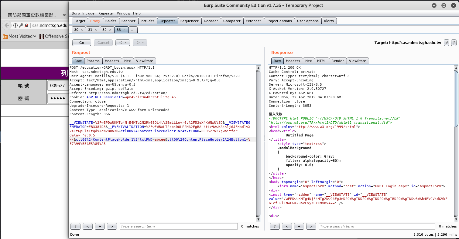The image size is (459, 239).
Task: Focus the request search term field
Action: tap(179, 226)
